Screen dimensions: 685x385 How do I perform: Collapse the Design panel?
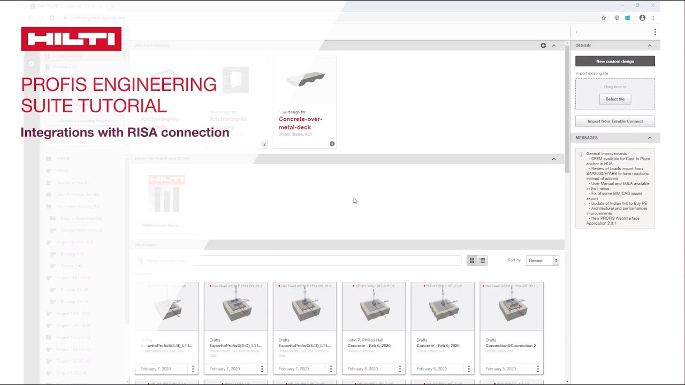coord(650,45)
